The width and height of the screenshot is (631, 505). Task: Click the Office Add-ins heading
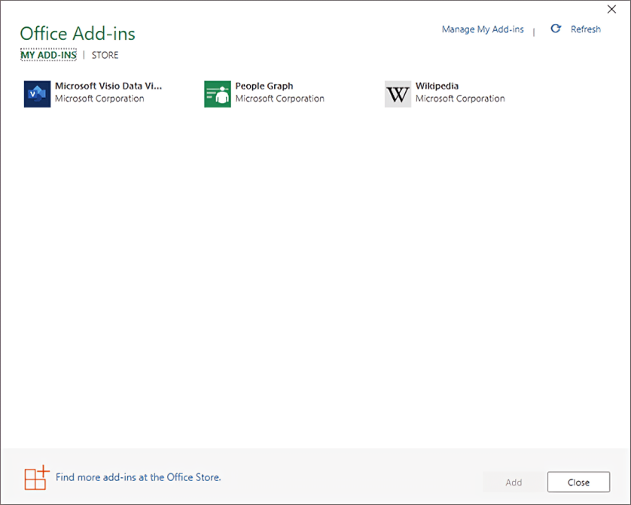78,34
